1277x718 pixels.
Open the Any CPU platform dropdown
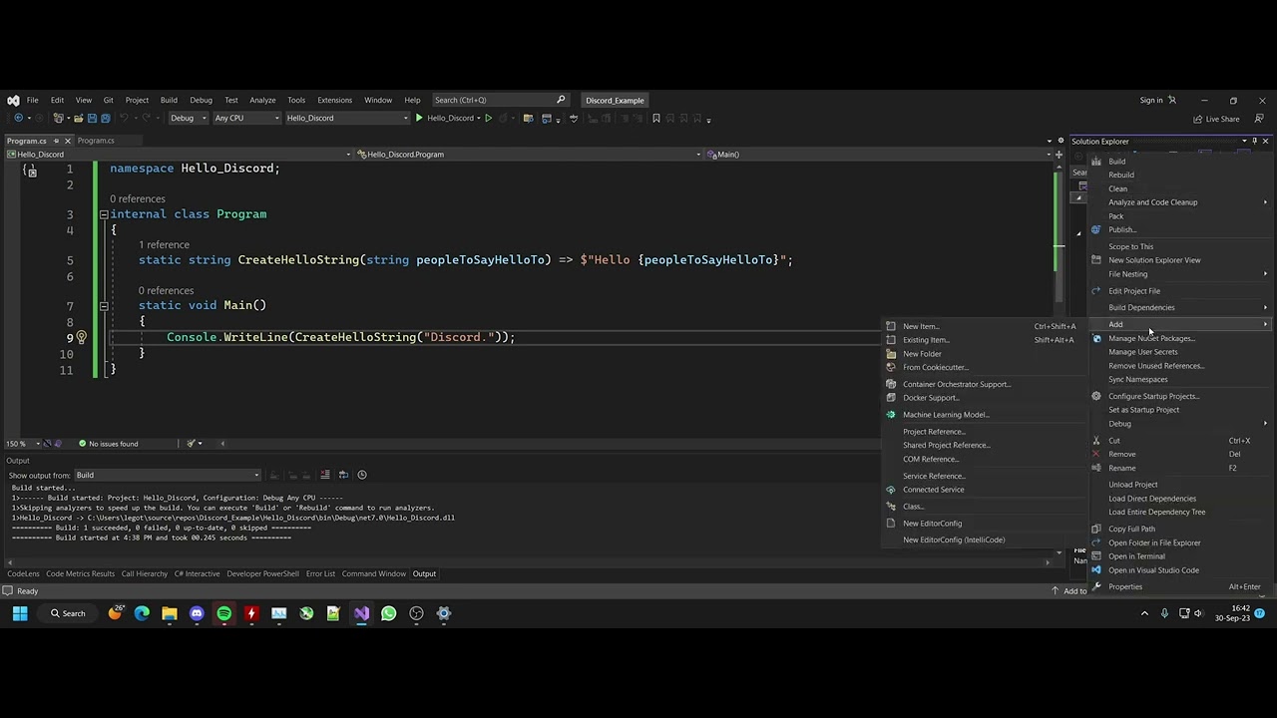(246, 118)
